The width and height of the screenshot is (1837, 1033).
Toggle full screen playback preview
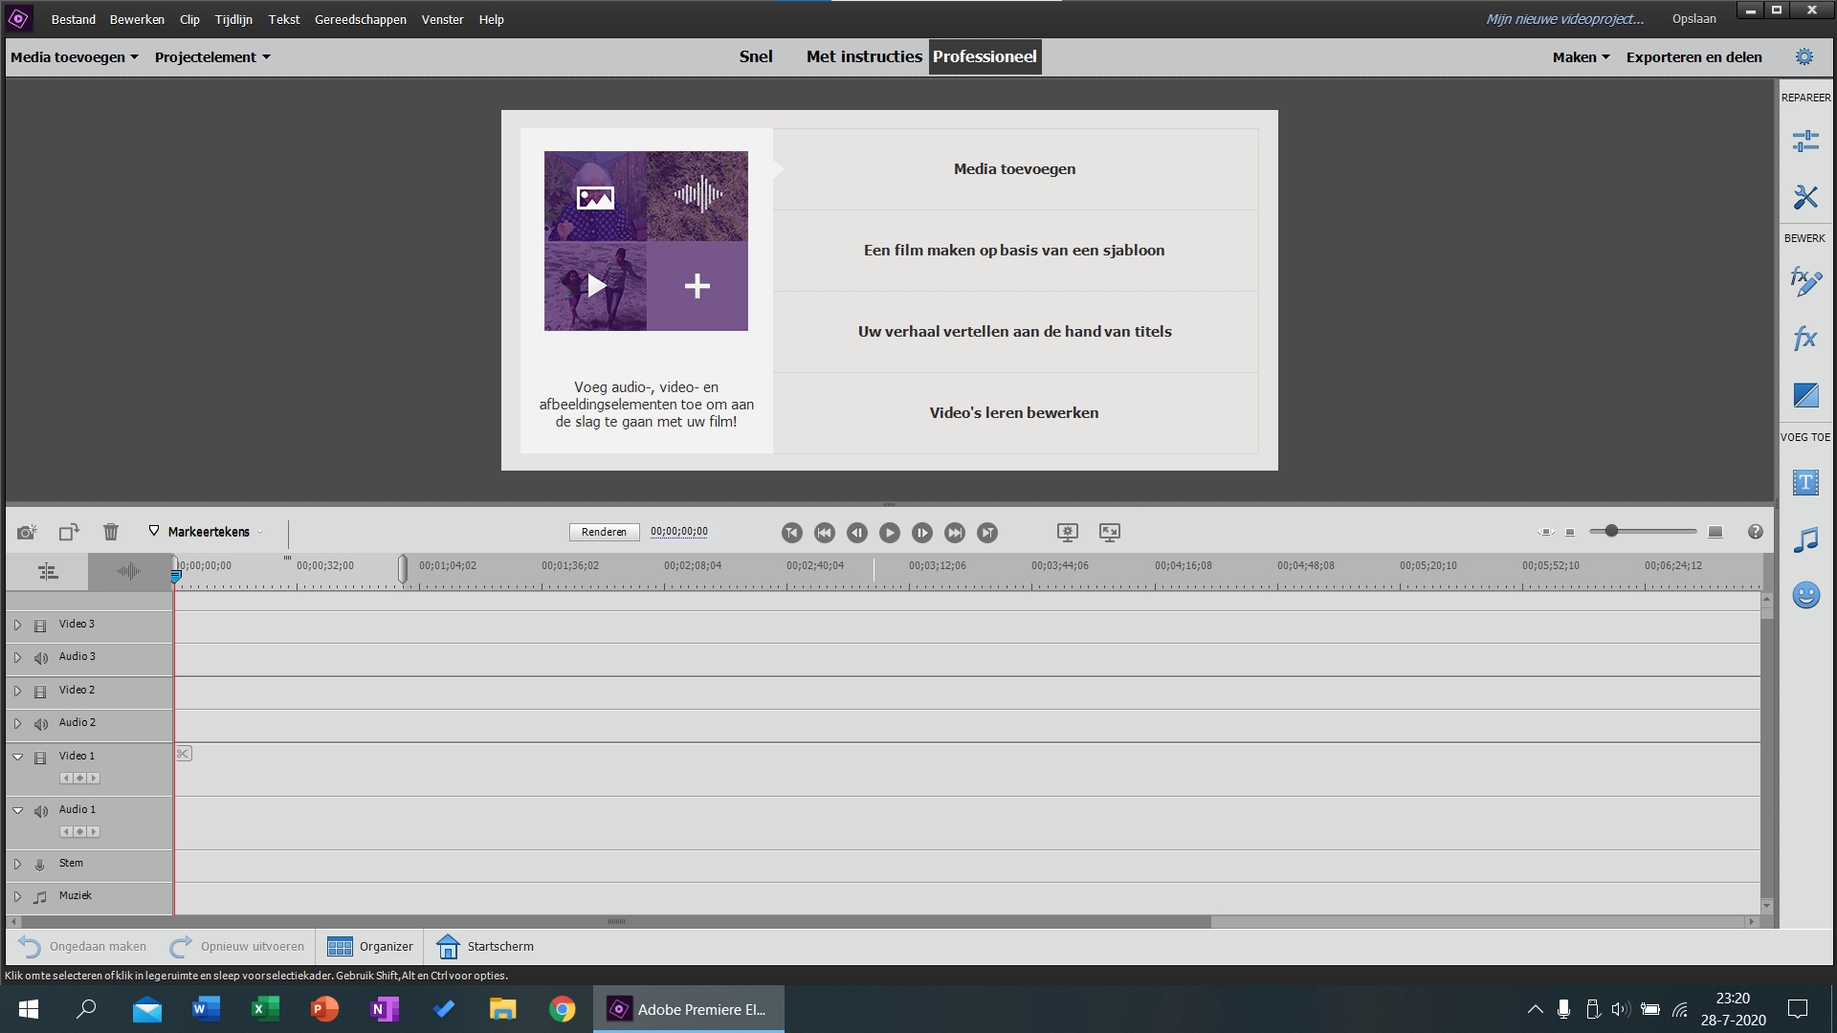[x=1108, y=533]
